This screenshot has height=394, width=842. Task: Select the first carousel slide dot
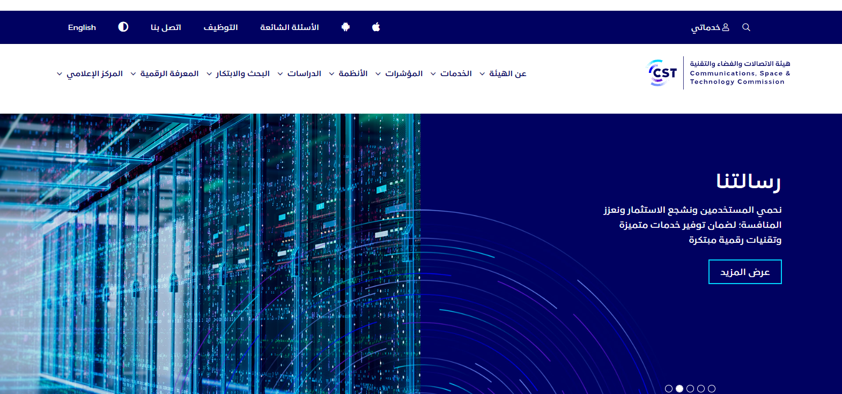(668, 389)
